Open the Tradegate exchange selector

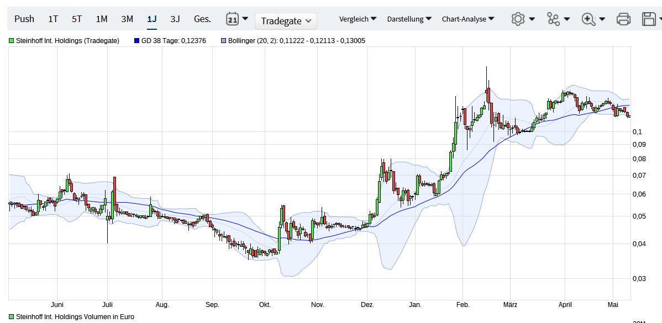[x=285, y=21]
